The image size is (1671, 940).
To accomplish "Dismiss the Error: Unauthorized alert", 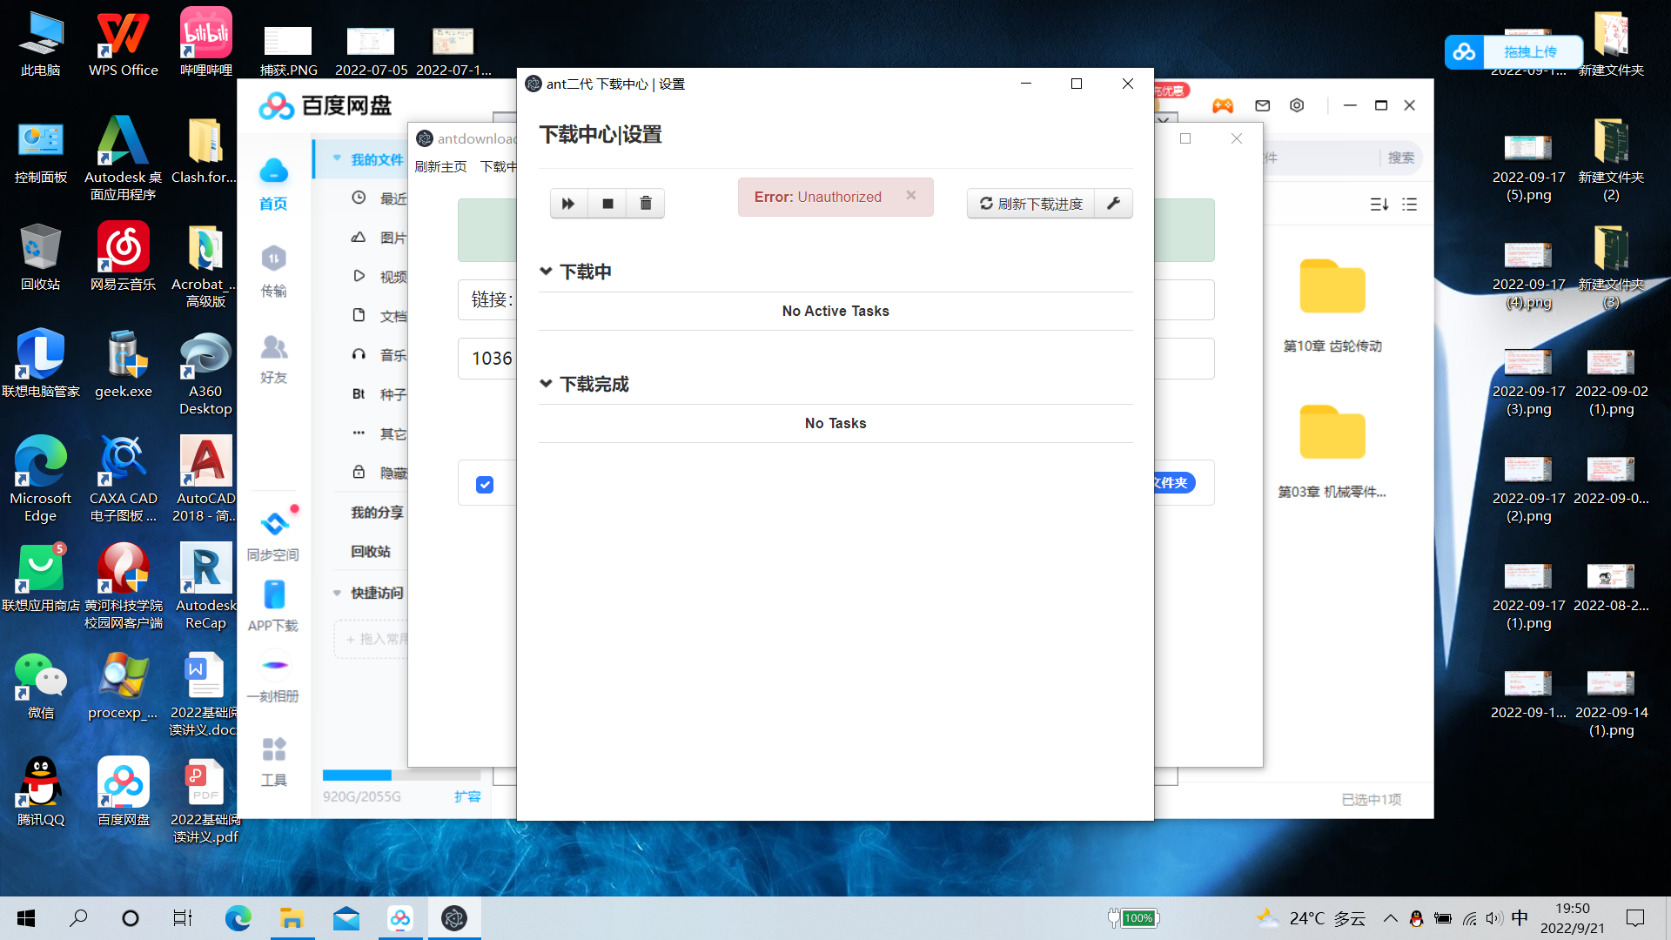I will tap(911, 196).
